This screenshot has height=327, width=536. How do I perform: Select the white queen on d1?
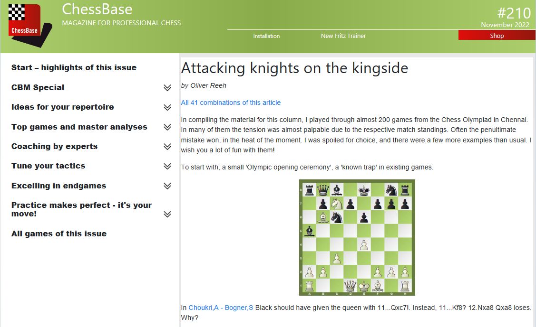click(x=351, y=285)
